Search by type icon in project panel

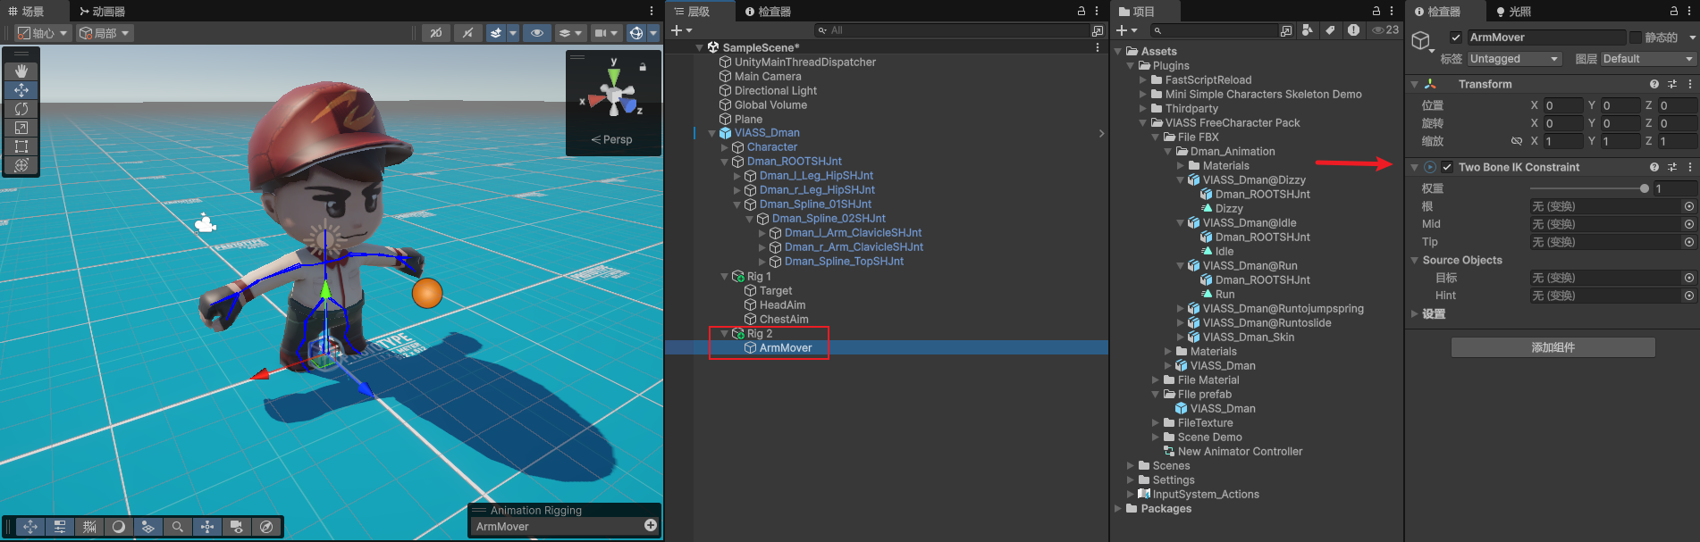point(1308,30)
